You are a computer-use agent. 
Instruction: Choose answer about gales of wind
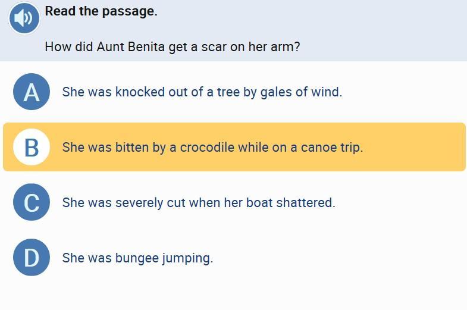click(x=202, y=92)
